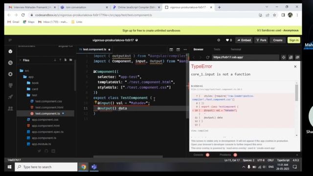Go forward in the preview browser
Image resolution: width=313 pixels, height=176 pixels.
[x=201, y=57]
